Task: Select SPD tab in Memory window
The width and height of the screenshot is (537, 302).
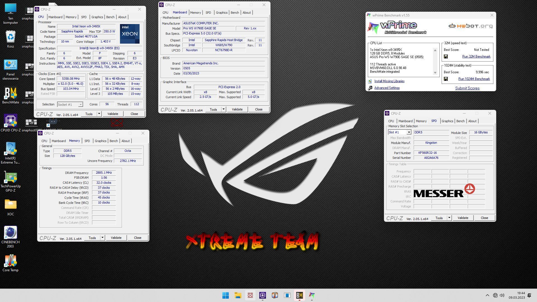Action: (x=87, y=141)
